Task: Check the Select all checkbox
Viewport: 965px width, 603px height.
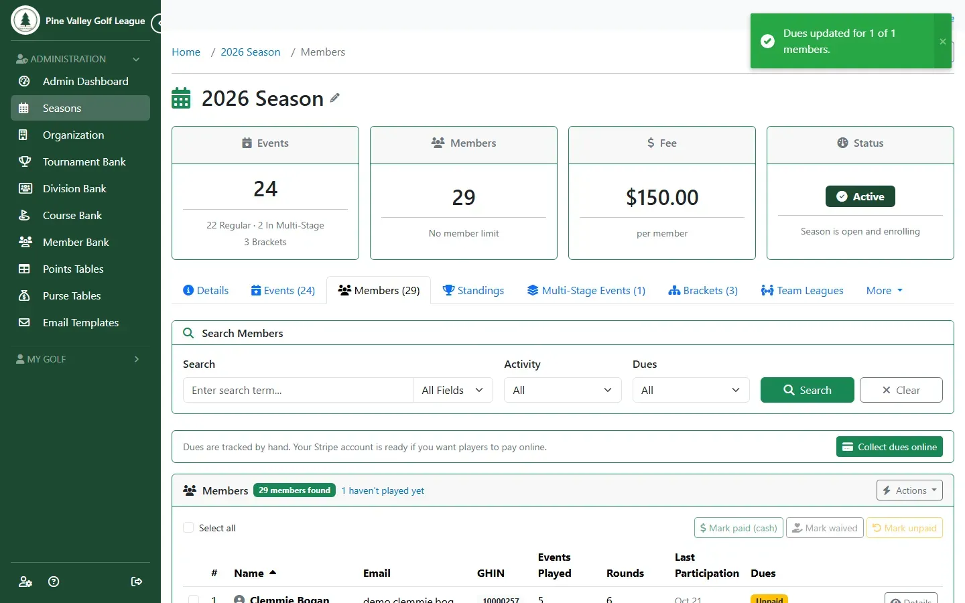Action: click(188, 527)
